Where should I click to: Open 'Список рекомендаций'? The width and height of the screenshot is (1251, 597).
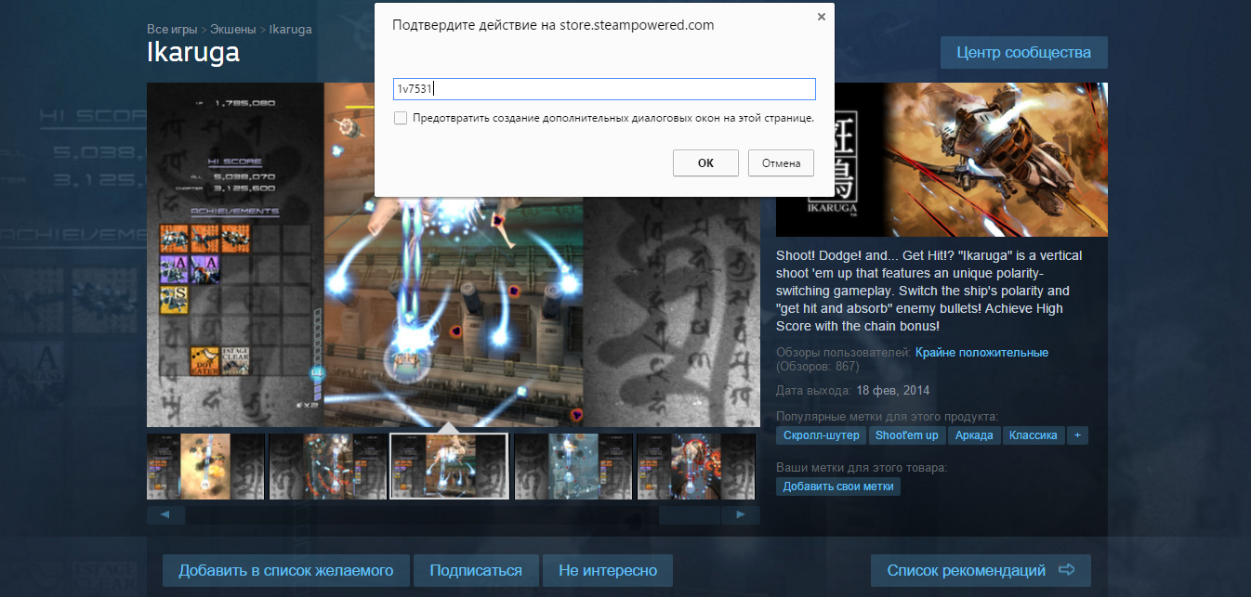coord(981,570)
